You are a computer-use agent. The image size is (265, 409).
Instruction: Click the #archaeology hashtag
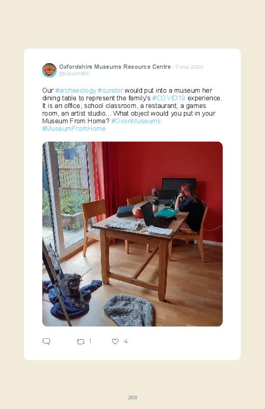tap(76, 91)
